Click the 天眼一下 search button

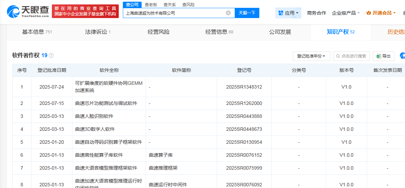pos(247,13)
